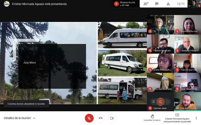
Task: Select Leonardo Villagrán's video tile
Action: point(187,44)
